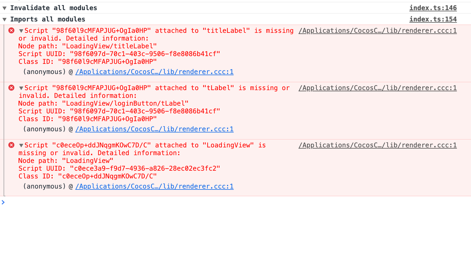This screenshot has height=256, width=471.
Task: Collapse the tLabel error disclosure triangle
Action: click(21, 88)
